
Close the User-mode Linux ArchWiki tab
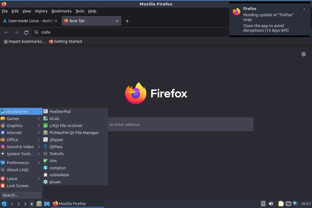click(56, 21)
